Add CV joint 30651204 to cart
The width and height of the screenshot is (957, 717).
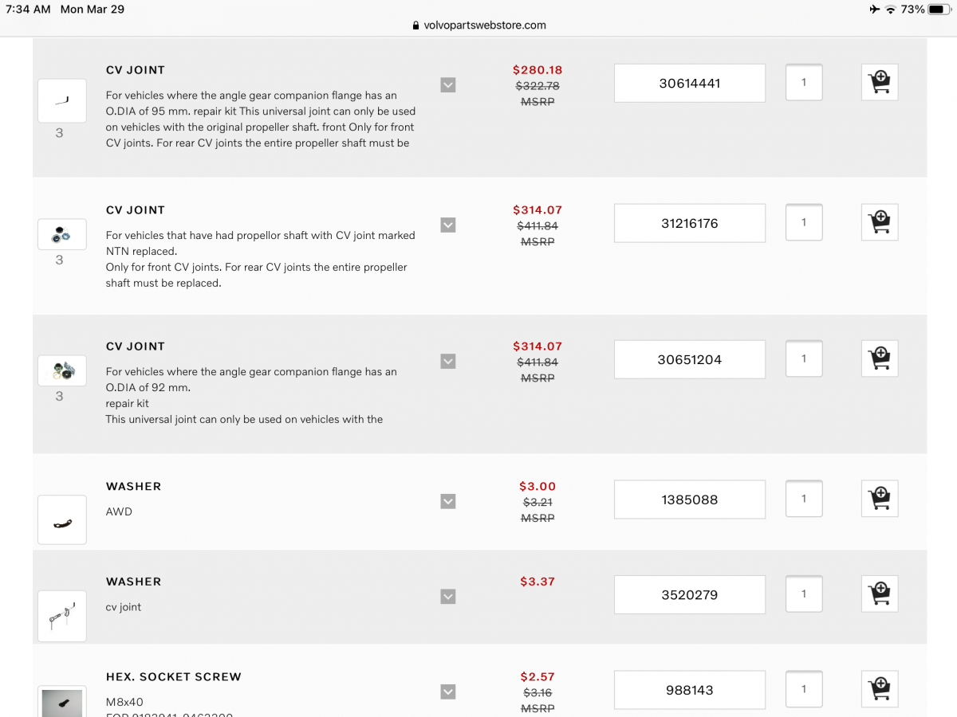click(880, 358)
